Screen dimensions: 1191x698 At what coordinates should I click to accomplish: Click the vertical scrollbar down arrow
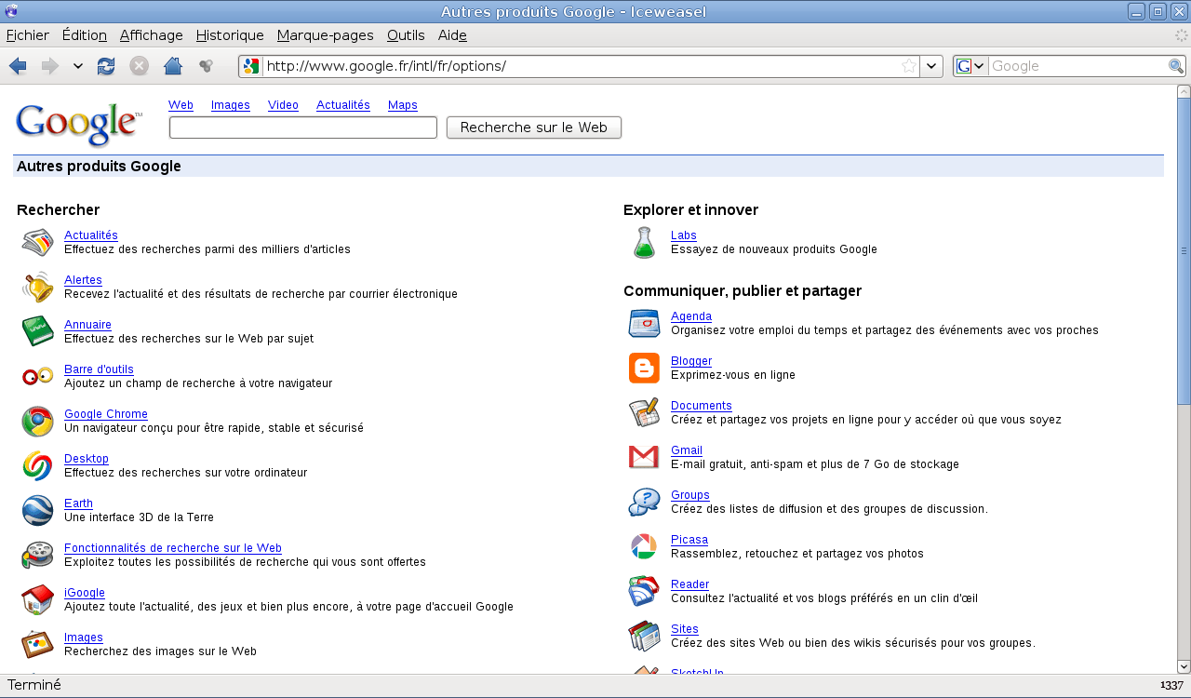[1184, 666]
